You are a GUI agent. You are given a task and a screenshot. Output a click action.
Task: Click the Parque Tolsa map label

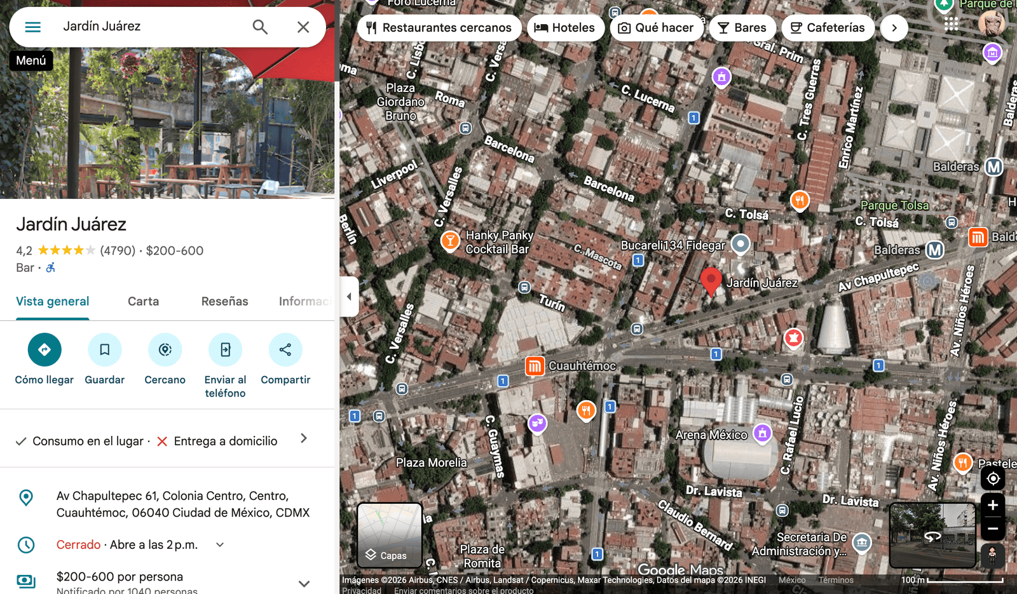(x=894, y=205)
